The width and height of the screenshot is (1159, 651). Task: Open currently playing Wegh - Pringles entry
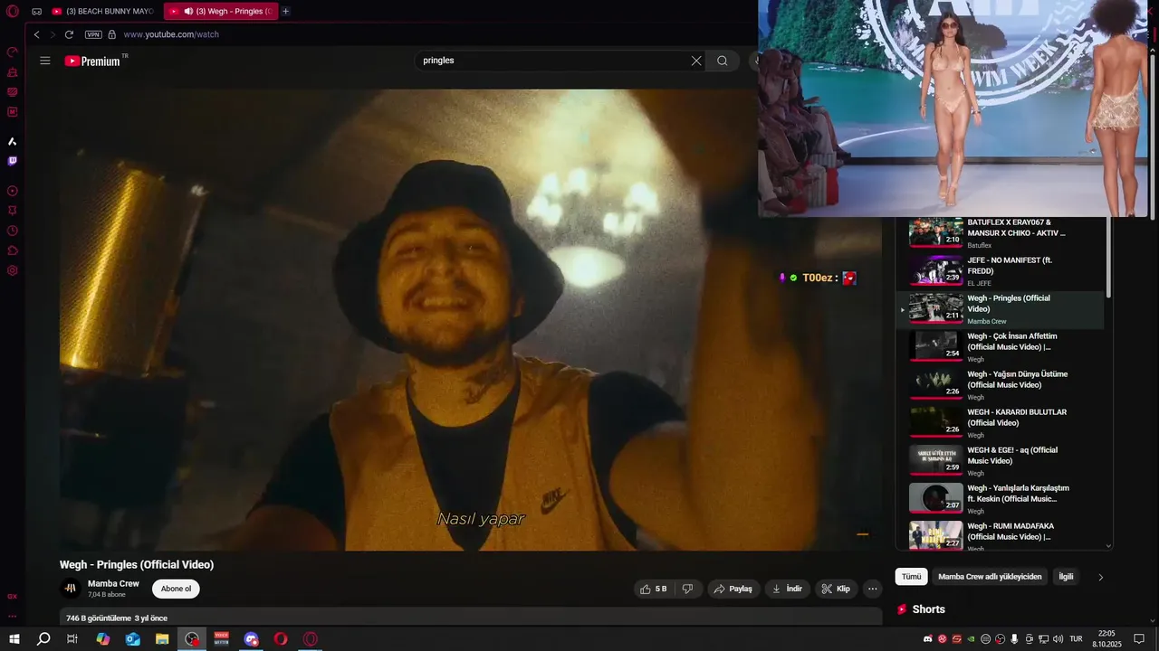pos(1000,309)
